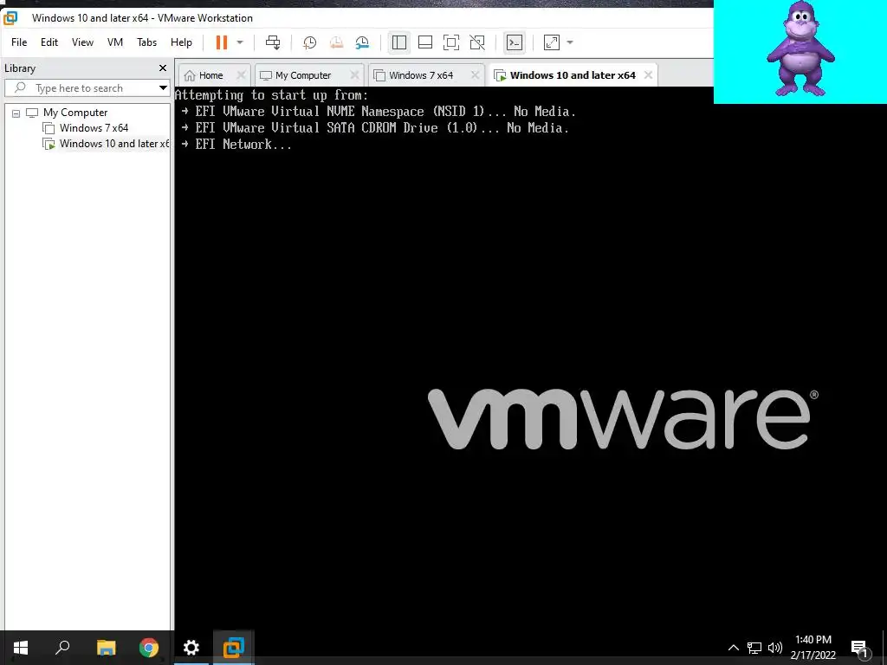Image resolution: width=887 pixels, height=665 pixels.
Task: Open the Tabs menu
Action: pos(146,42)
